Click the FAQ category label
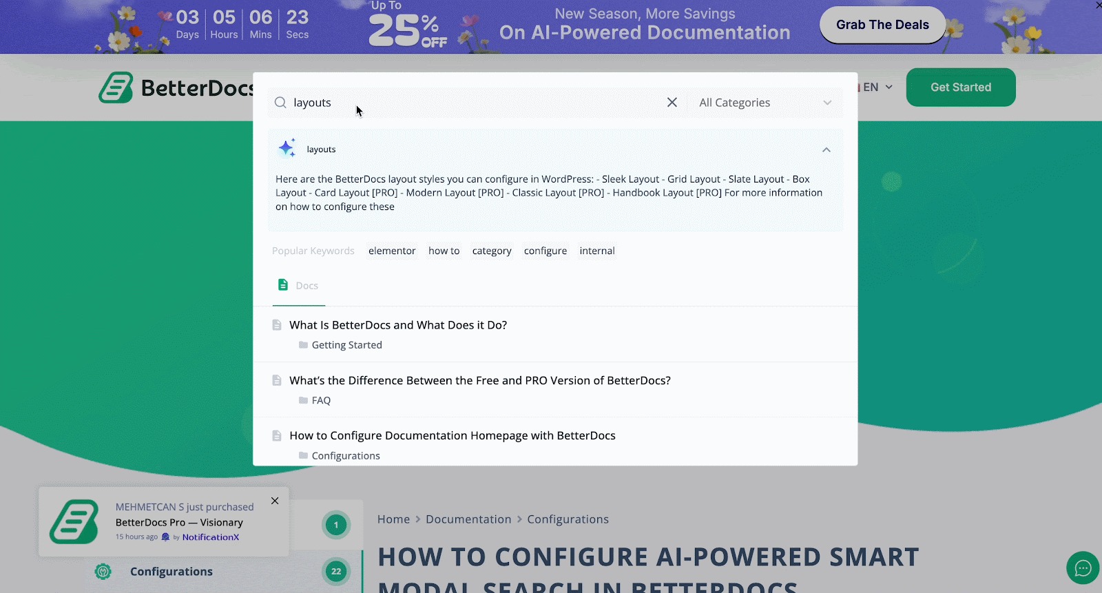The width and height of the screenshot is (1102, 593). click(321, 400)
